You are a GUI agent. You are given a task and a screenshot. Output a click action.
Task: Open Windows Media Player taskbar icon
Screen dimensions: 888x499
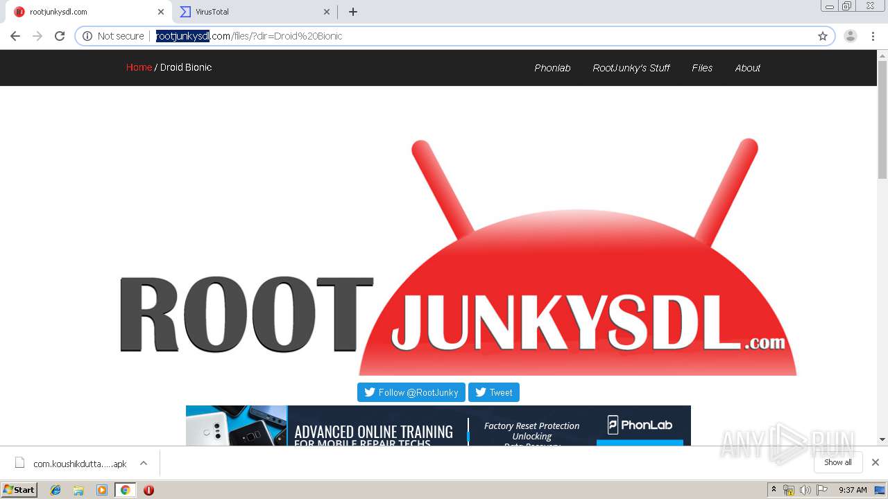[x=102, y=490]
